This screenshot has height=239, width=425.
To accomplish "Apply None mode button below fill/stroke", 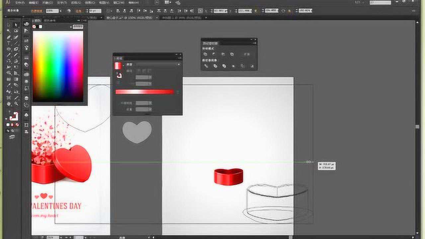I will 17,125.
